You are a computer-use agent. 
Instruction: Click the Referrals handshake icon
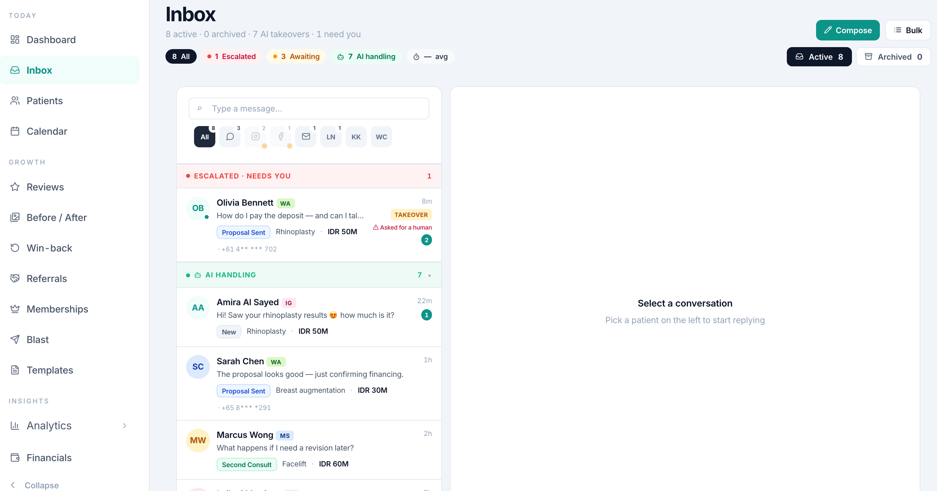15,279
